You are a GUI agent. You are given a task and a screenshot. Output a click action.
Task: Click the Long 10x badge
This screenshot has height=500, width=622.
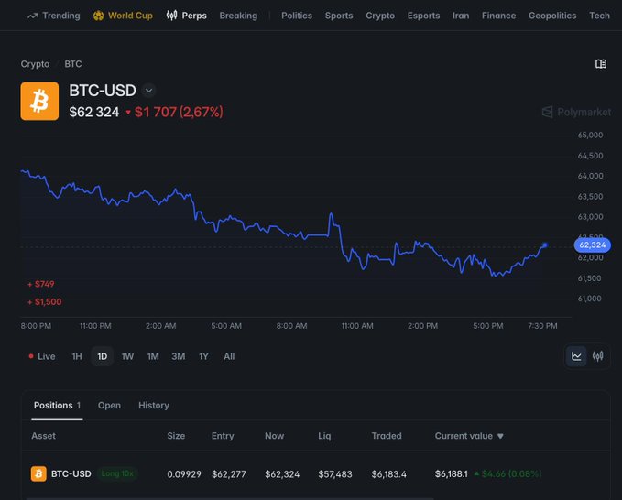(x=117, y=473)
